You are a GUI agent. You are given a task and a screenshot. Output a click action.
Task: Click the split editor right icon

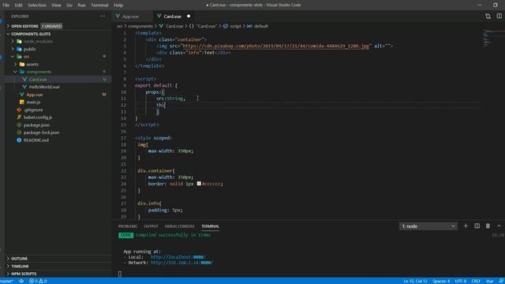pyautogui.click(x=499, y=16)
